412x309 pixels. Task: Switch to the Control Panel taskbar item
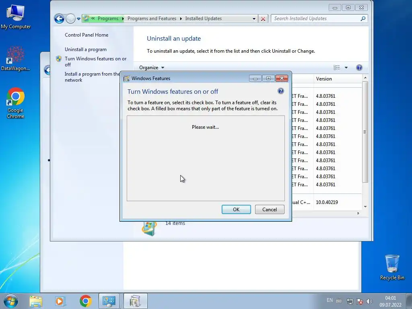pyautogui.click(x=109, y=301)
